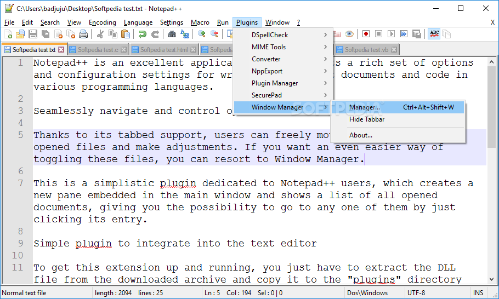Click the Open file folder icon
This screenshot has height=299, width=499.
20,34
